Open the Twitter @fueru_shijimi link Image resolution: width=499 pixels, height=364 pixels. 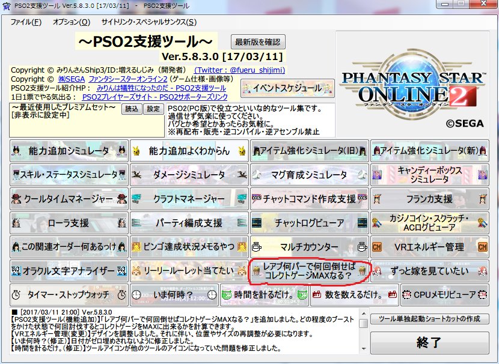240,70
